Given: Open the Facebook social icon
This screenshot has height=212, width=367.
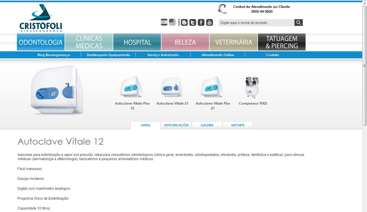Looking at the screenshot, I should coord(201,23).
